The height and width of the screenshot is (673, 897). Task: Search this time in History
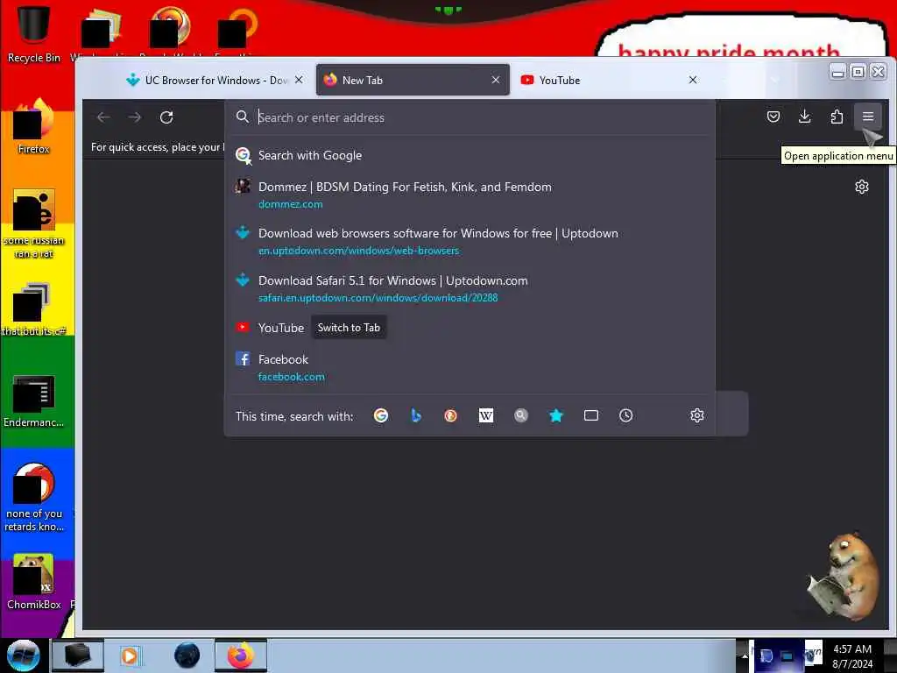click(625, 415)
